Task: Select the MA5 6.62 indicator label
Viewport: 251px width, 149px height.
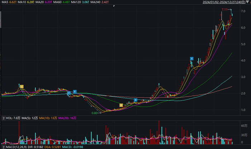Action: 9,2
